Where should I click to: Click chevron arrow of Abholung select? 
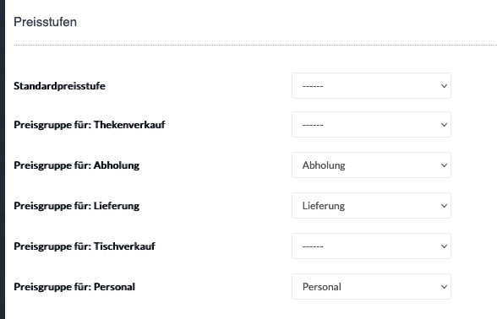pos(444,165)
